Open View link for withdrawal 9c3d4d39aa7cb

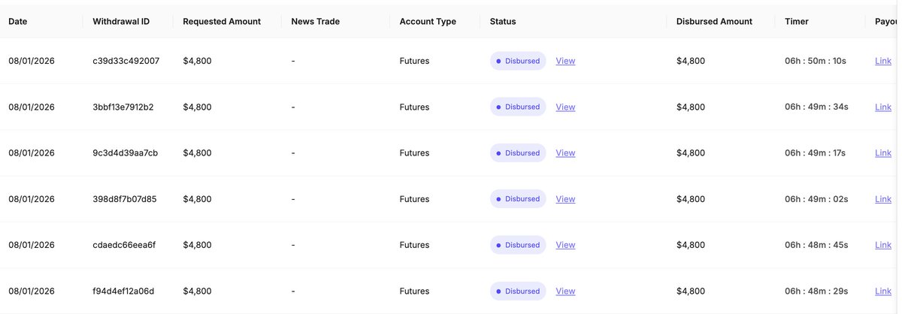(x=565, y=153)
